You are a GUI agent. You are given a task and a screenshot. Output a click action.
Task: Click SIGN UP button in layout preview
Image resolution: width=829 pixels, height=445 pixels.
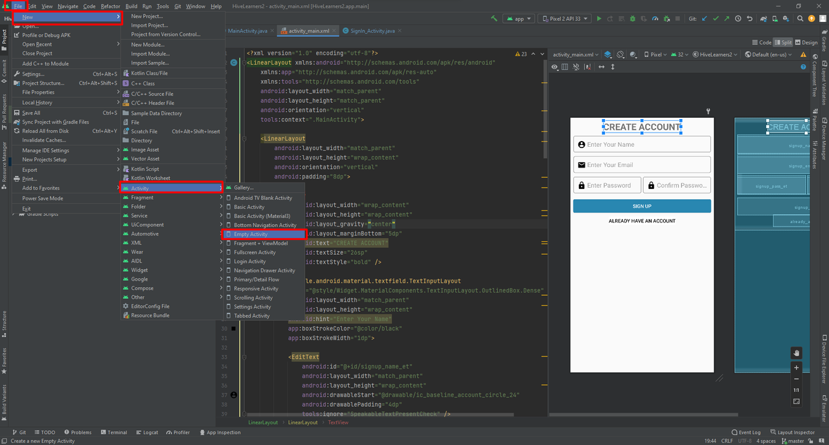pyautogui.click(x=642, y=206)
